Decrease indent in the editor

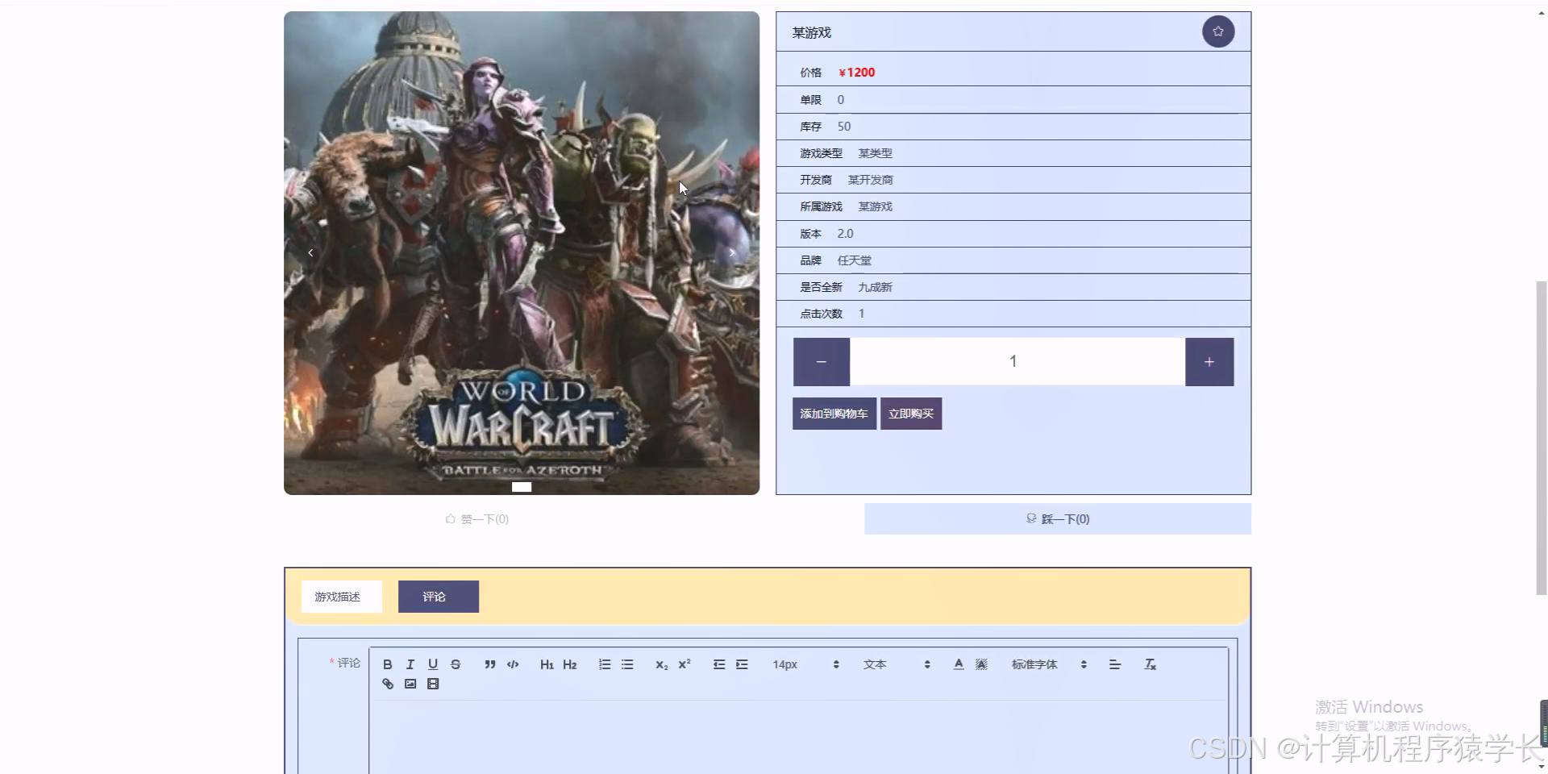pyautogui.click(x=719, y=664)
